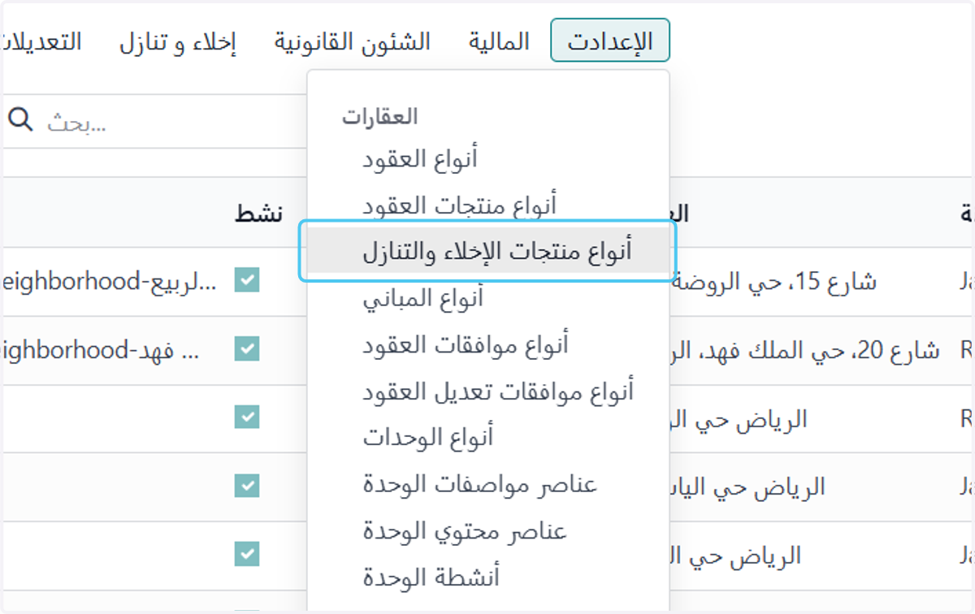The height and width of the screenshot is (614, 975).
Task: Choose عناصر محتوي الوحدة entry
Action: pyautogui.click(x=465, y=531)
